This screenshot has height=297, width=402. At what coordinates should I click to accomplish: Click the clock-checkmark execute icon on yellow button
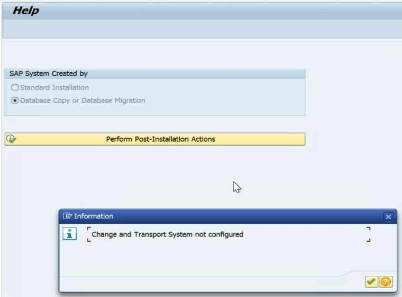click(11, 139)
